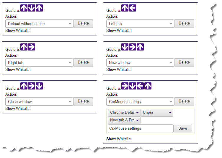Delete the New window gesture
The height and width of the screenshot is (158, 222).
tap(184, 62)
